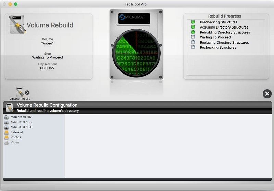Click the Volume Rebuild tool icon
274x191 pixels.
point(19,92)
